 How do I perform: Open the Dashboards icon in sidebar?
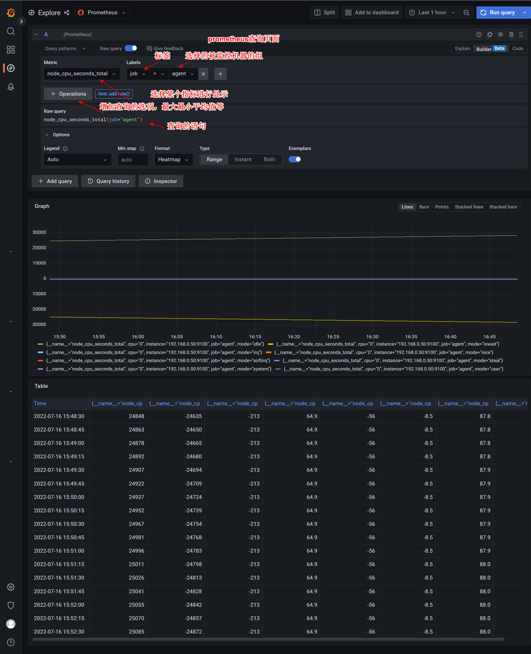[11, 50]
